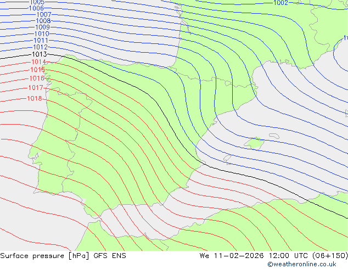Click the 1007 isobar label
348x269 pixels.
(x=44, y=15)
